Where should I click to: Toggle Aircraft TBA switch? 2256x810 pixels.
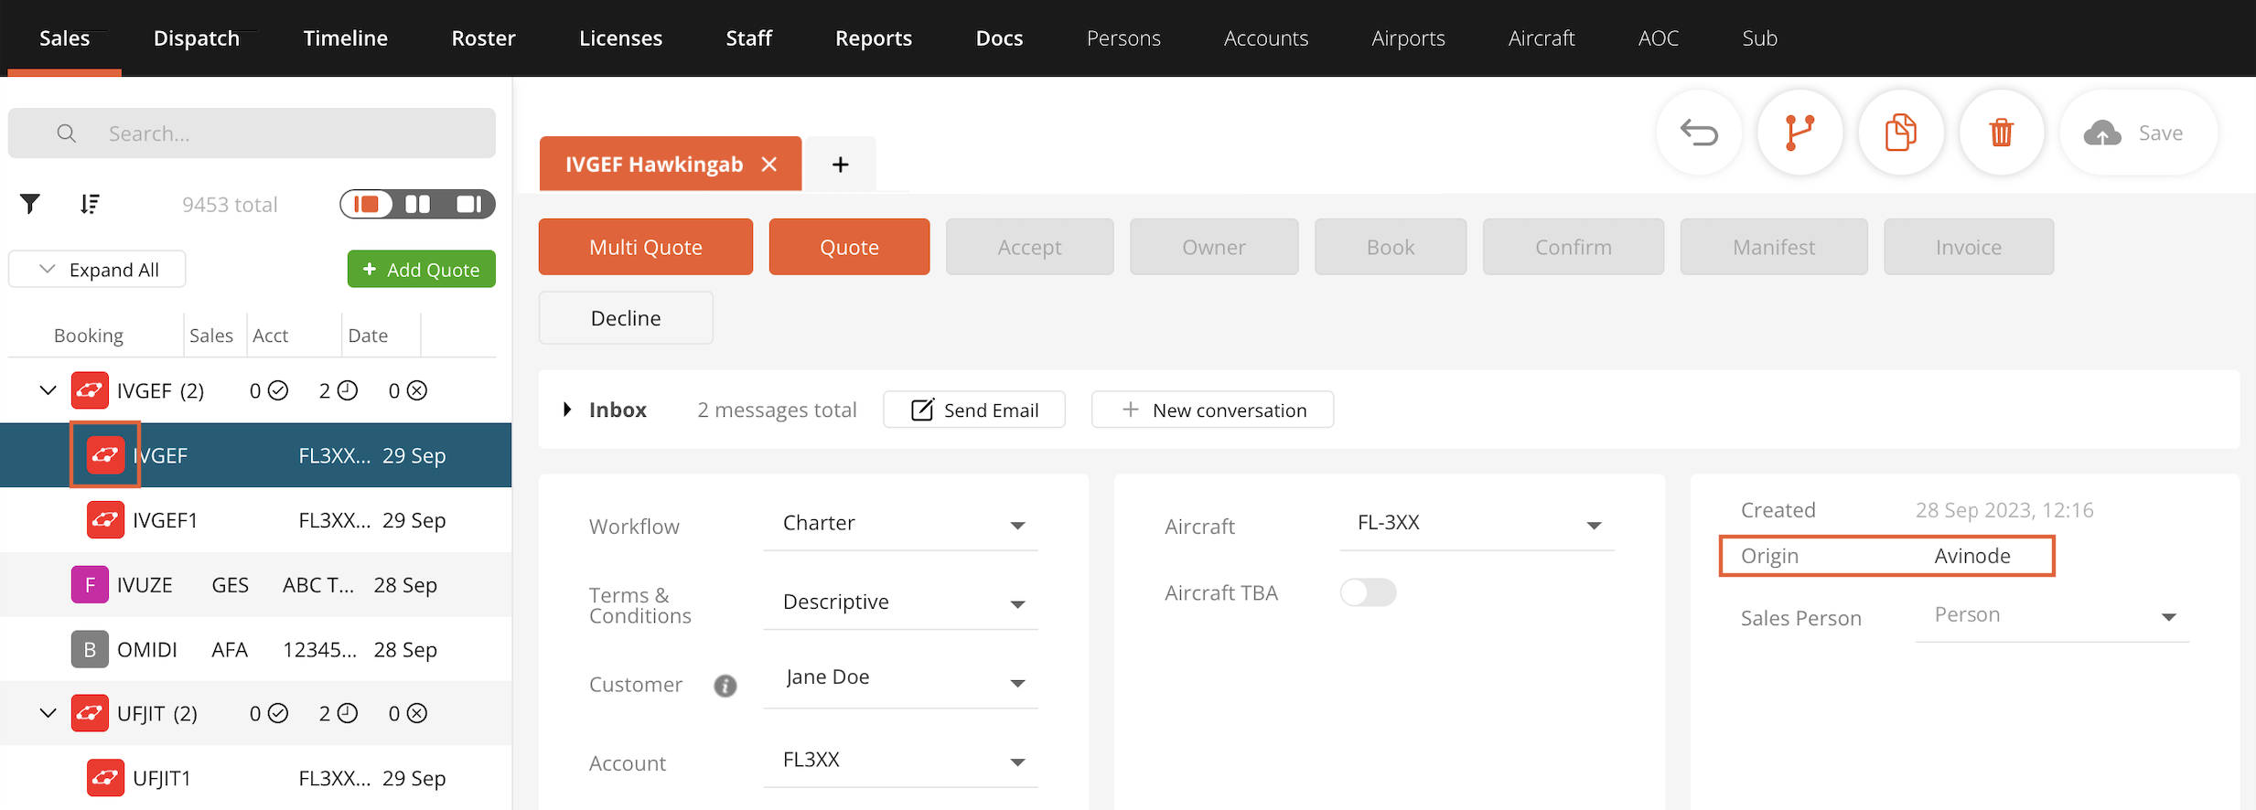click(x=1368, y=592)
